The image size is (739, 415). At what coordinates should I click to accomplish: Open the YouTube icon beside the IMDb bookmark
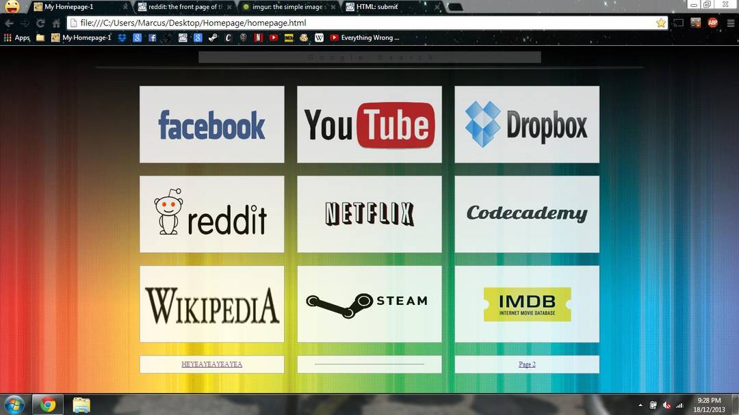273,38
